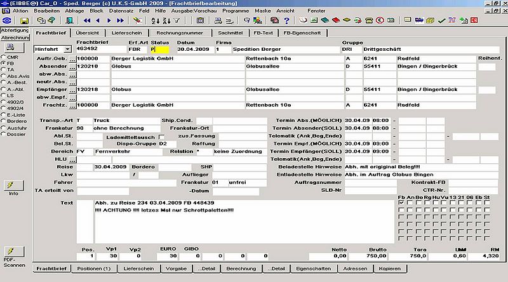508x282 pixels.
Task: Open the Frachtz. lookup button
Action: [72, 105]
